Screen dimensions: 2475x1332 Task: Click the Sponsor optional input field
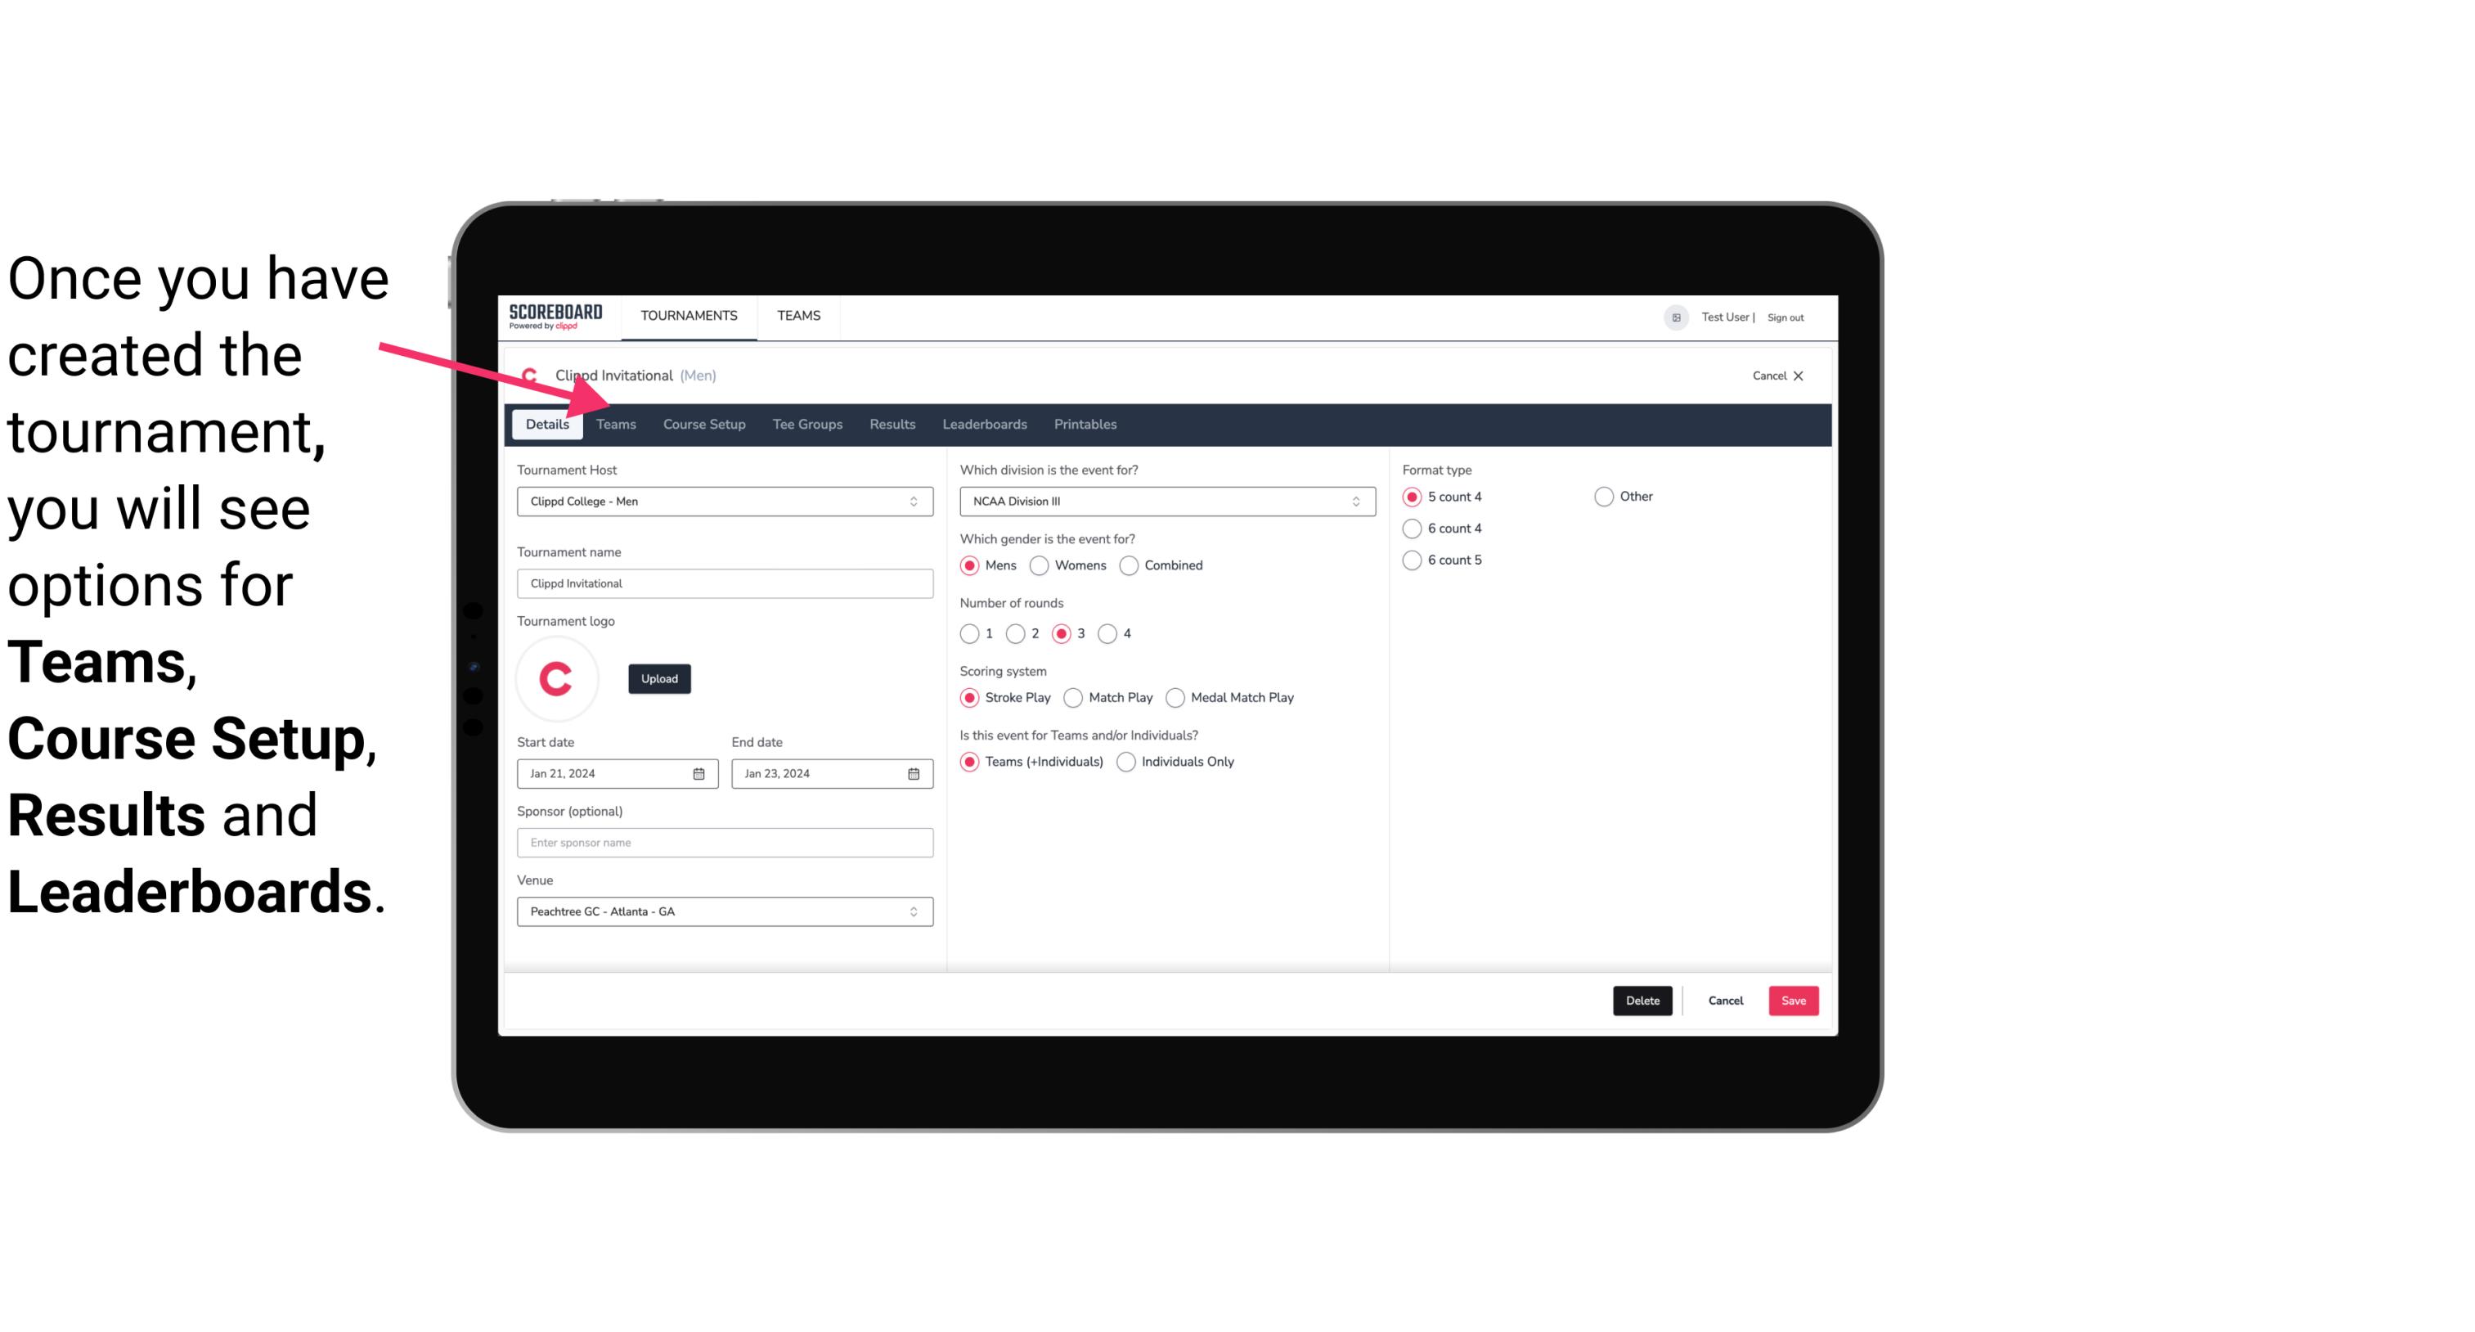click(x=725, y=842)
